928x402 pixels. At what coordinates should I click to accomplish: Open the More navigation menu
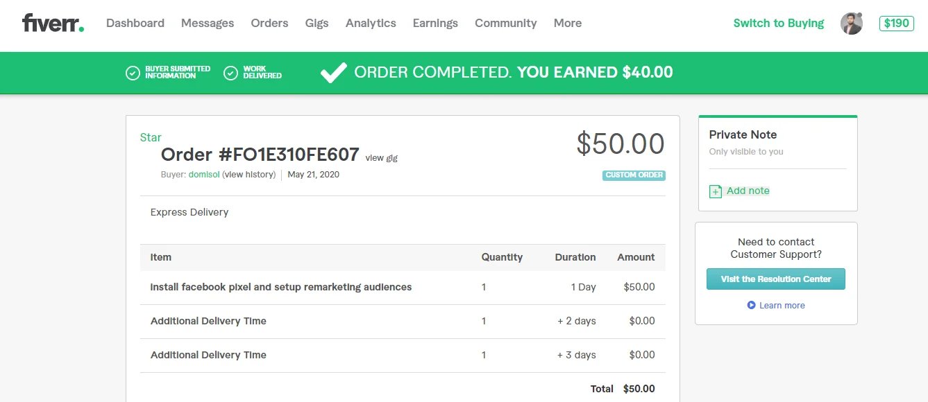pos(567,23)
